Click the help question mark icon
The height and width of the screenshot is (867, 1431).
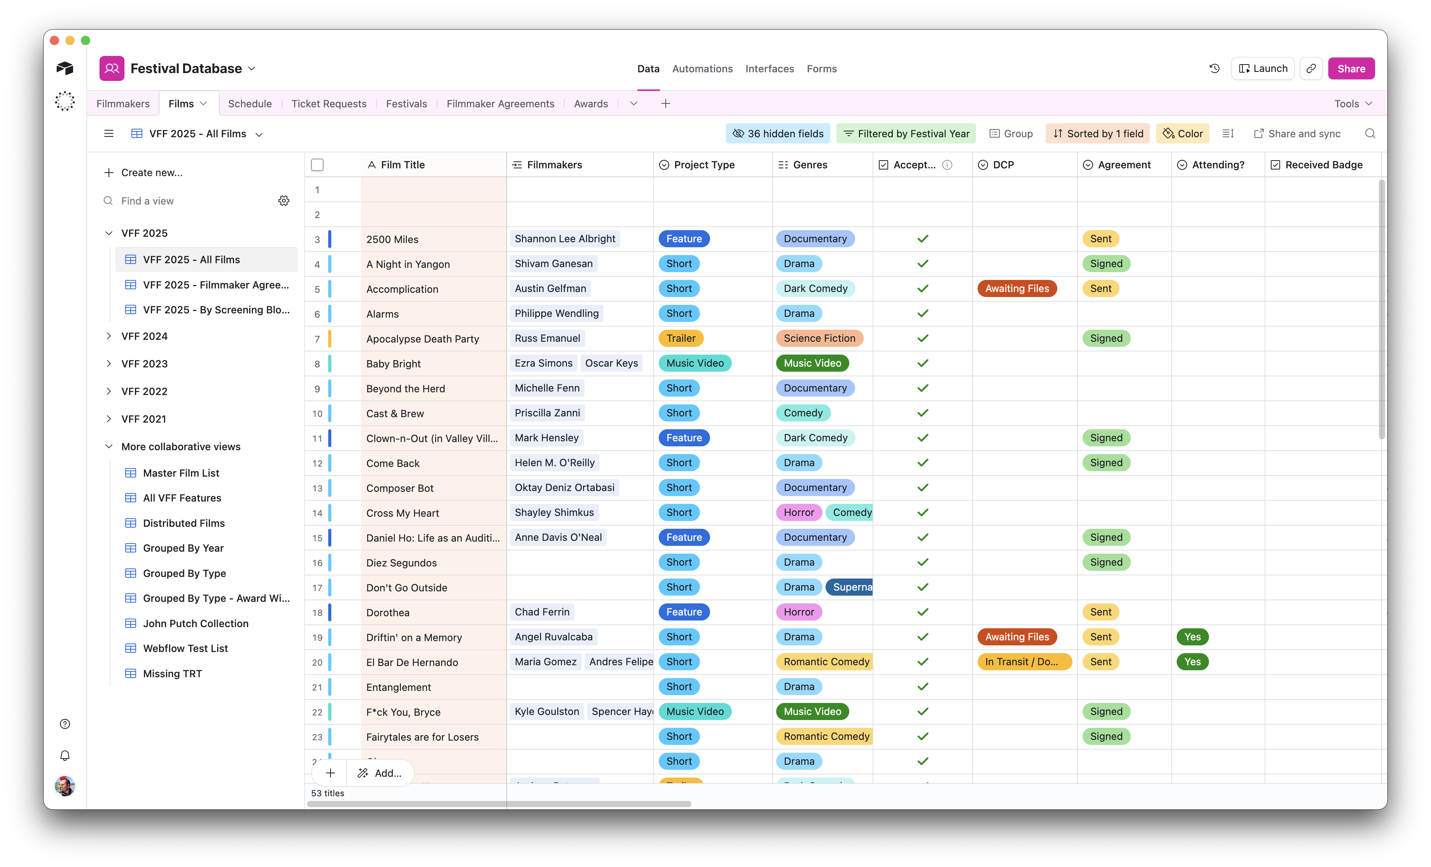click(x=65, y=724)
